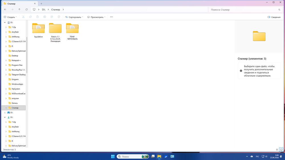The image size is (285, 160).
Task: Click the OneDrive cloud tray icon
Action: click(252, 156)
